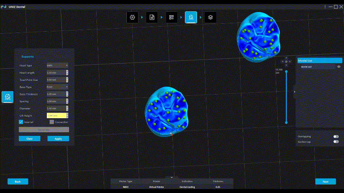344x193 pixels.
Task: Open the layers slicing workflow step
Action: tap(210, 17)
